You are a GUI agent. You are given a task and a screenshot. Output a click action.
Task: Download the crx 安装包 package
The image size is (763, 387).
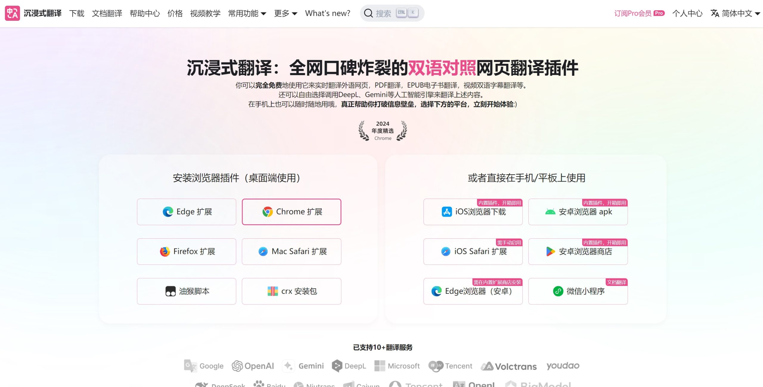pyautogui.click(x=291, y=291)
